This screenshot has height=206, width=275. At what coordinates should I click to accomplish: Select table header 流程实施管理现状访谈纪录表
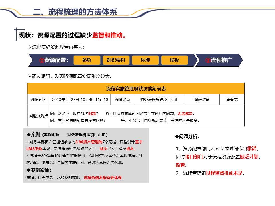click(136, 89)
